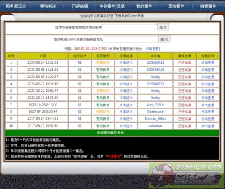Submit the Demo server address query
The height and width of the screenshot is (189, 225).
point(164,39)
